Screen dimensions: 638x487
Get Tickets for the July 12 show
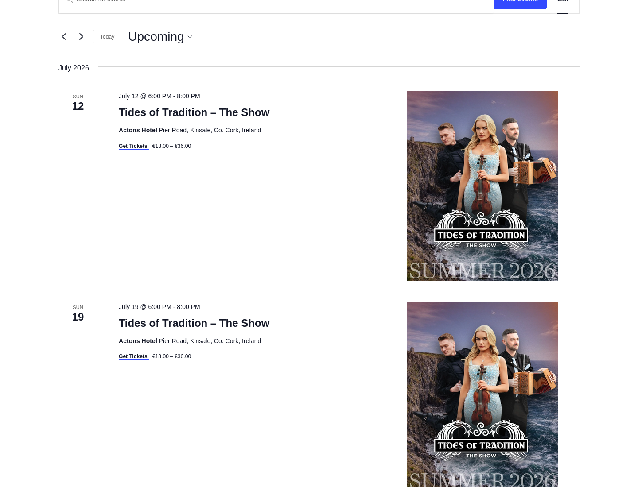point(133,146)
